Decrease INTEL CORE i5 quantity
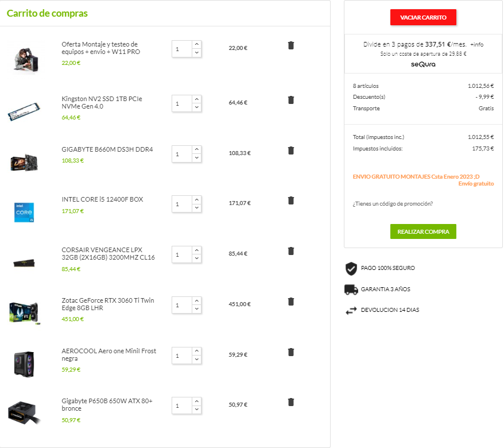 point(197,208)
